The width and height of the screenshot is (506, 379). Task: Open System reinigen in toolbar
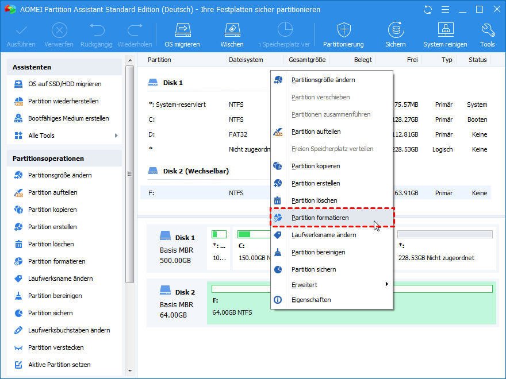point(445,35)
